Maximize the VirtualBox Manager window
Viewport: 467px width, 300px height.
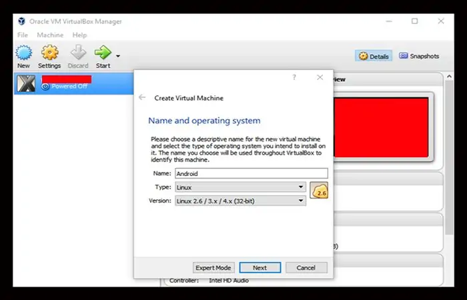point(414,21)
